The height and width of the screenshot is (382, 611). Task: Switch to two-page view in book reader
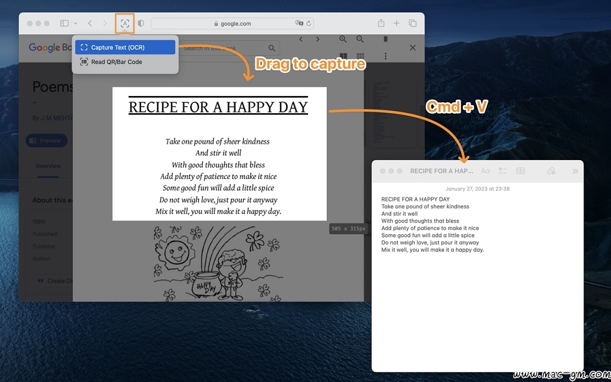343,56
